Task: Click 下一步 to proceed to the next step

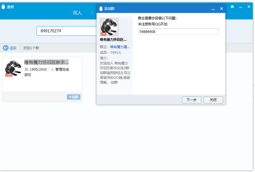Action: pos(191,100)
